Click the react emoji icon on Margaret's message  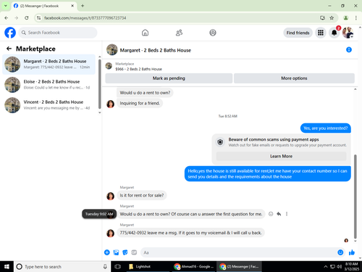271,214
